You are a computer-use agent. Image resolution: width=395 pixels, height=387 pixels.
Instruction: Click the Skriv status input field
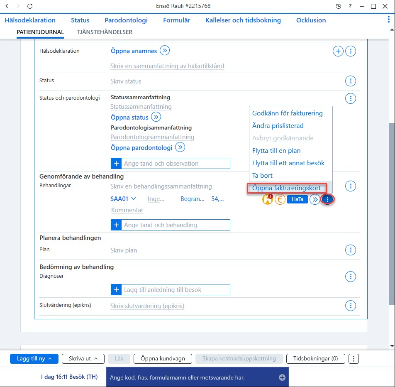(126, 81)
